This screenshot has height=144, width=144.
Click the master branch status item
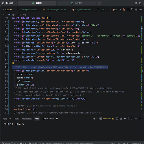[6, 143]
